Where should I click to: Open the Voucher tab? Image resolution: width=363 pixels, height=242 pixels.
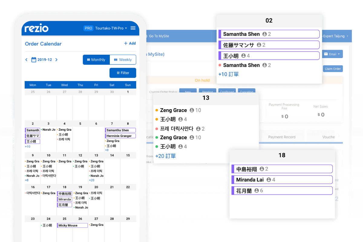point(329,137)
